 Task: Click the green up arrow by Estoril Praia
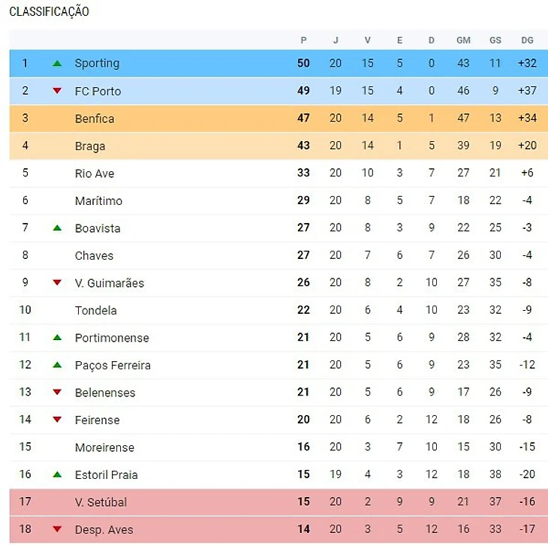pyautogui.click(x=57, y=475)
